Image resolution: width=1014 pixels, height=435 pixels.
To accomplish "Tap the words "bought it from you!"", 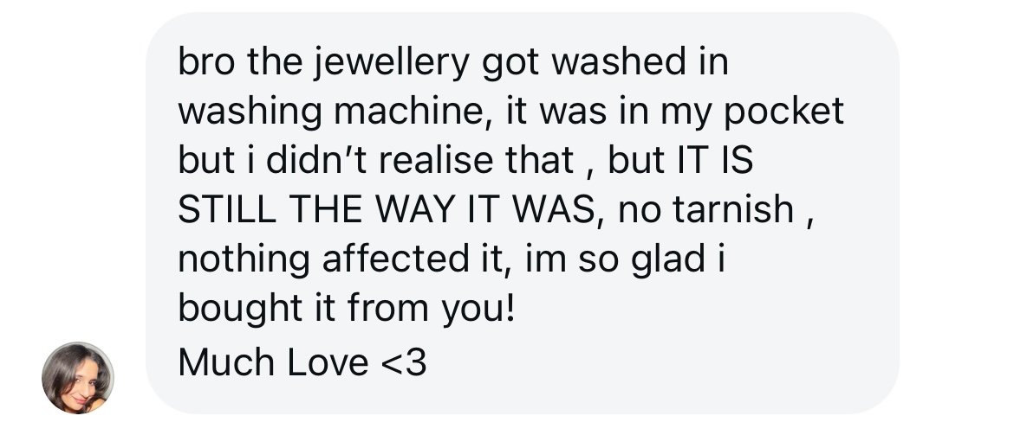I will (x=347, y=309).
